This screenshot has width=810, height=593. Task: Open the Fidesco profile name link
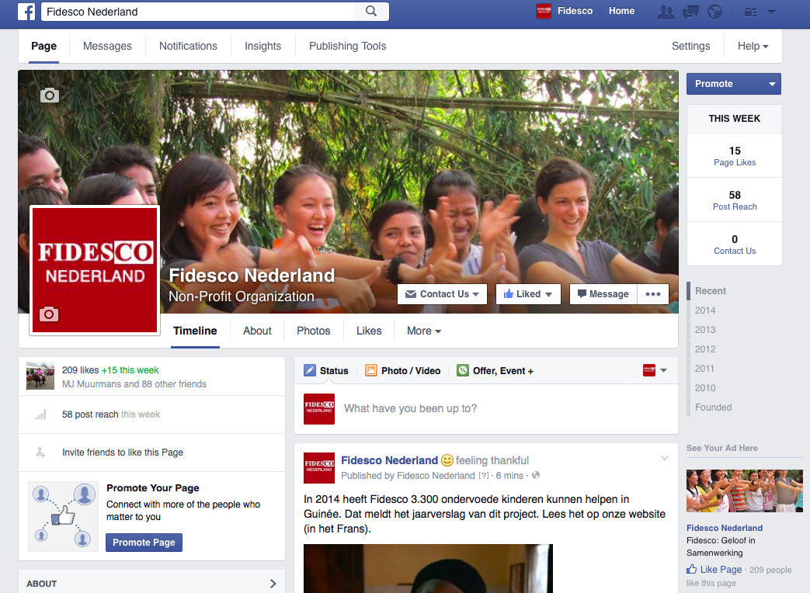(x=575, y=11)
